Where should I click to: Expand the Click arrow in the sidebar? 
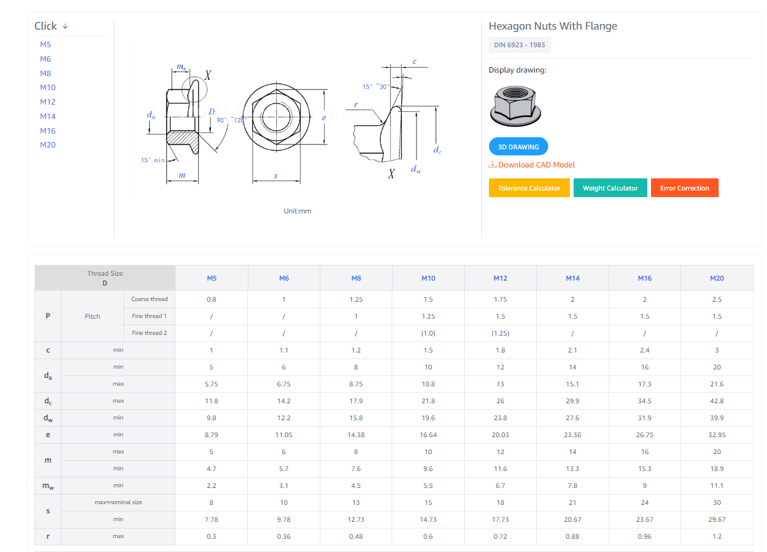click(65, 26)
